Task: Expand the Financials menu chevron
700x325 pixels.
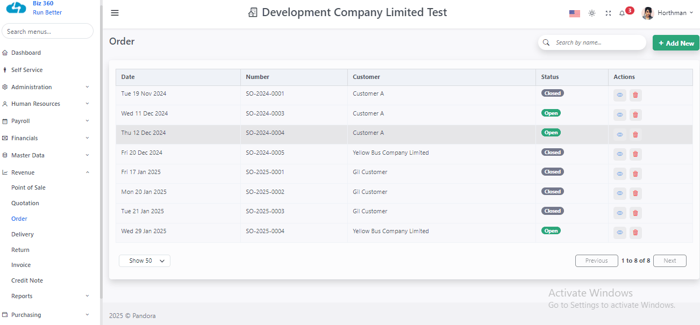Action: point(88,138)
